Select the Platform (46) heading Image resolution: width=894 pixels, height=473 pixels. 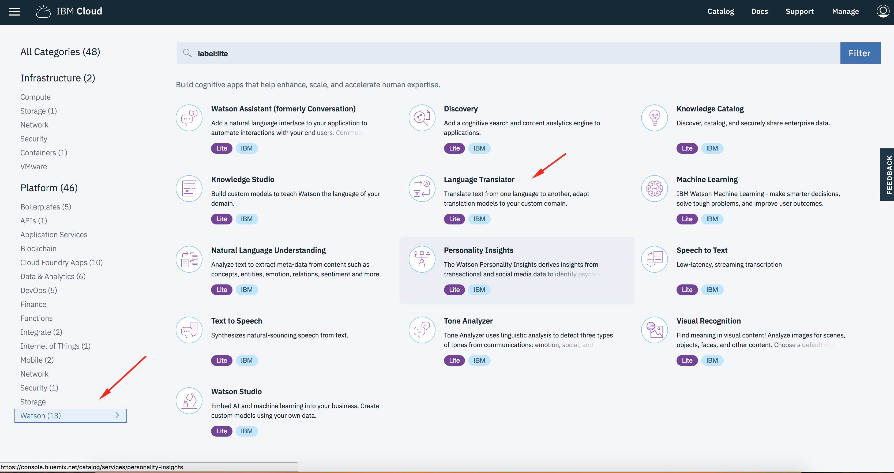coord(49,188)
